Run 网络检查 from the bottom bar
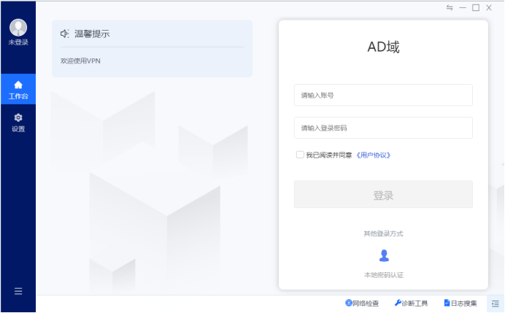The height and width of the screenshot is (313, 505). point(362,303)
